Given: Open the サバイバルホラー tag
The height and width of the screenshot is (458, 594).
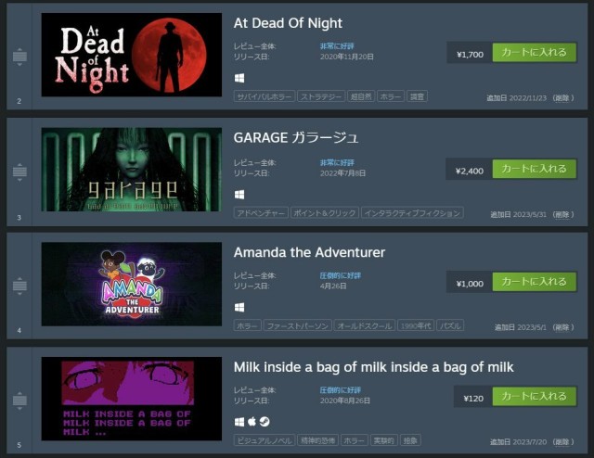Looking at the screenshot, I should click(264, 96).
